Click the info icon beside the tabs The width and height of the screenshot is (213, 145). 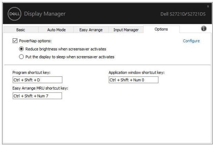[x=203, y=29]
